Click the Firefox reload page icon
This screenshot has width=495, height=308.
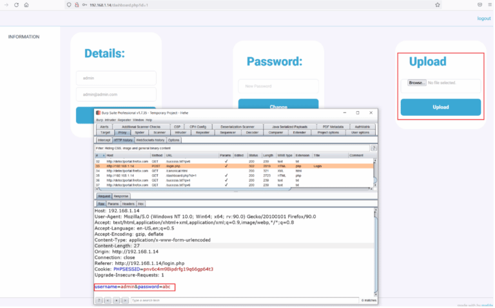click(x=15, y=5)
